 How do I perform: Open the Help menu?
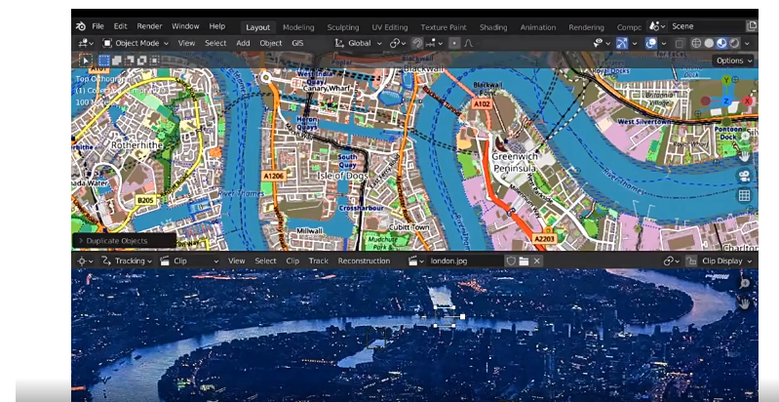point(217,26)
